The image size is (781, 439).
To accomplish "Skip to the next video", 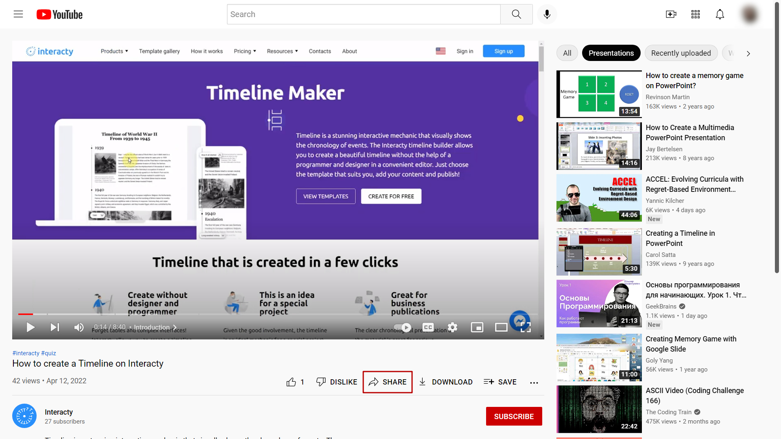I will (55, 327).
